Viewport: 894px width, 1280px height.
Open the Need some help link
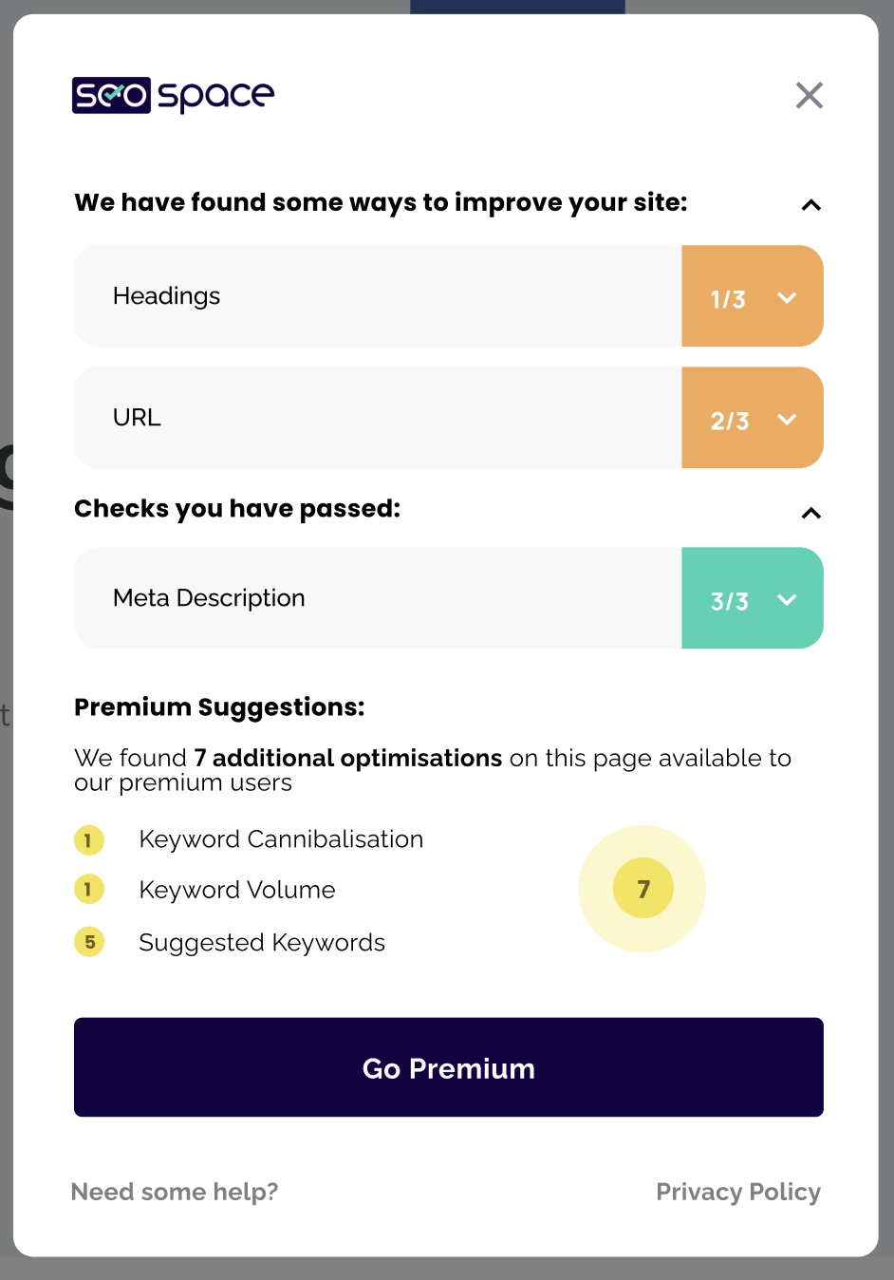pyautogui.click(x=175, y=1192)
